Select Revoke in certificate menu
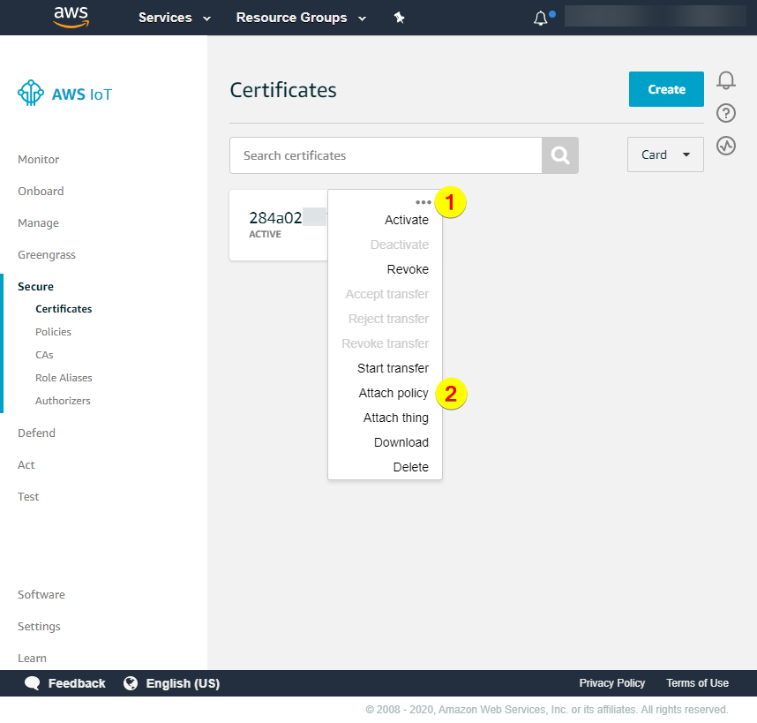This screenshot has width=757, height=723. click(x=408, y=269)
